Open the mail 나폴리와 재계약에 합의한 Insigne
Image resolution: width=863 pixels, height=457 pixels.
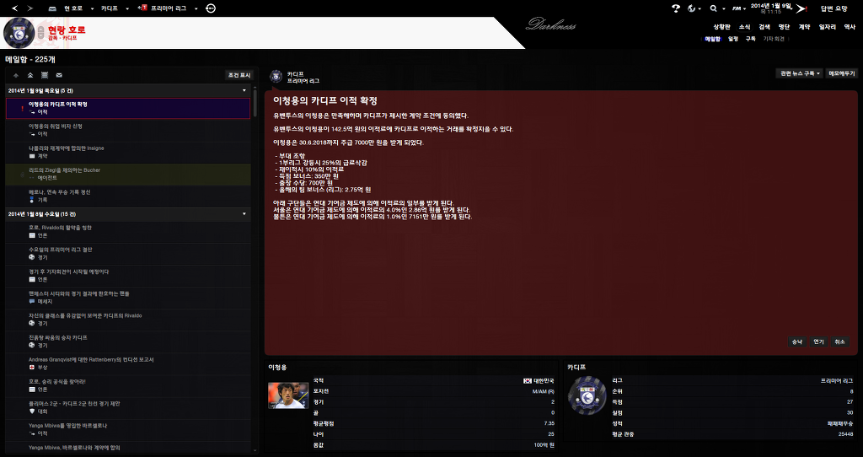(128, 152)
